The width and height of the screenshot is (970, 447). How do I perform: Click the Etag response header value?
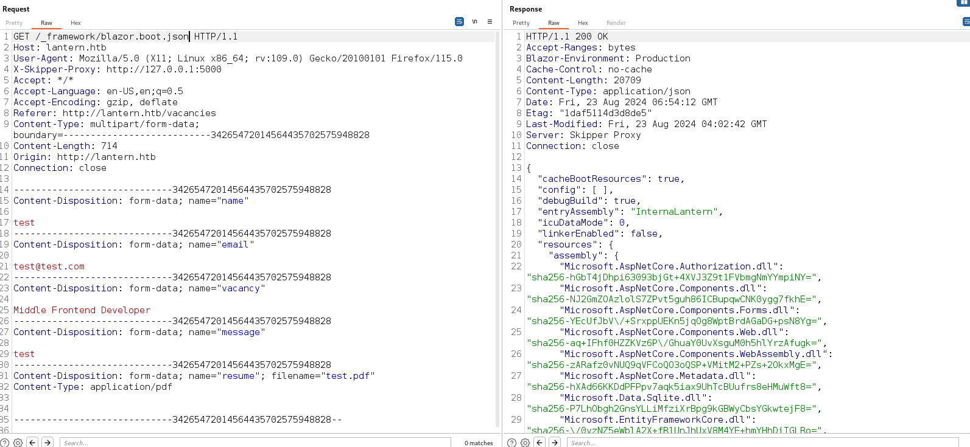tap(605, 113)
